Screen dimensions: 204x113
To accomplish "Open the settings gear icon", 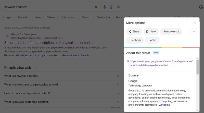I will (201, 7).
